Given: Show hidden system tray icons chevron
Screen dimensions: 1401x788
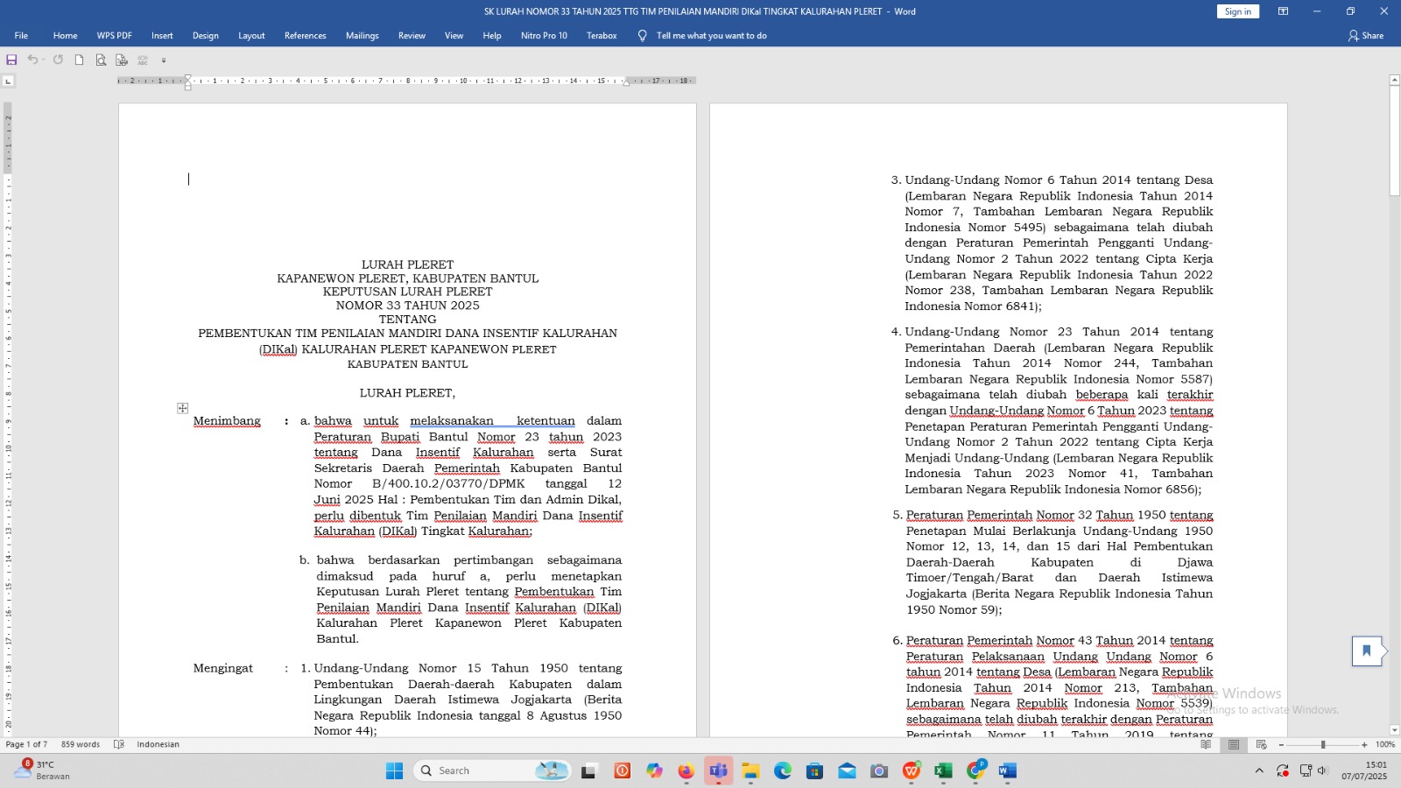Looking at the screenshot, I should tap(1259, 770).
